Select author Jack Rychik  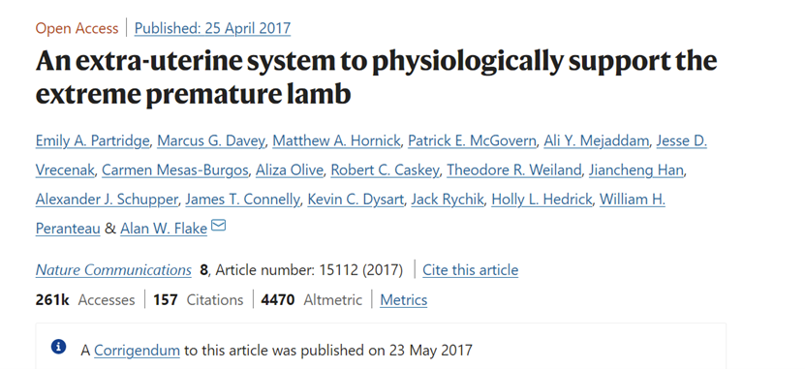(448, 200)
